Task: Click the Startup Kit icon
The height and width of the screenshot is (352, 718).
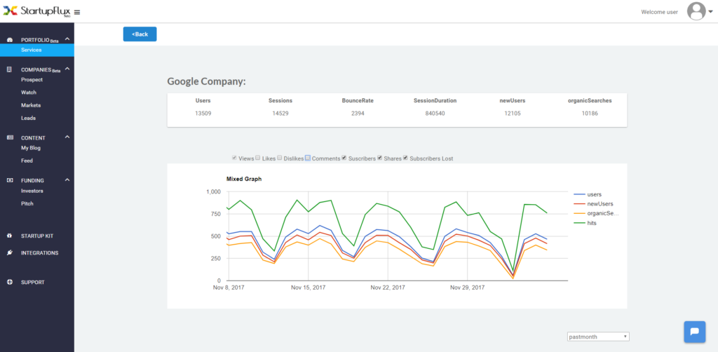Action: pyautogui.click(x=10, y=236)
